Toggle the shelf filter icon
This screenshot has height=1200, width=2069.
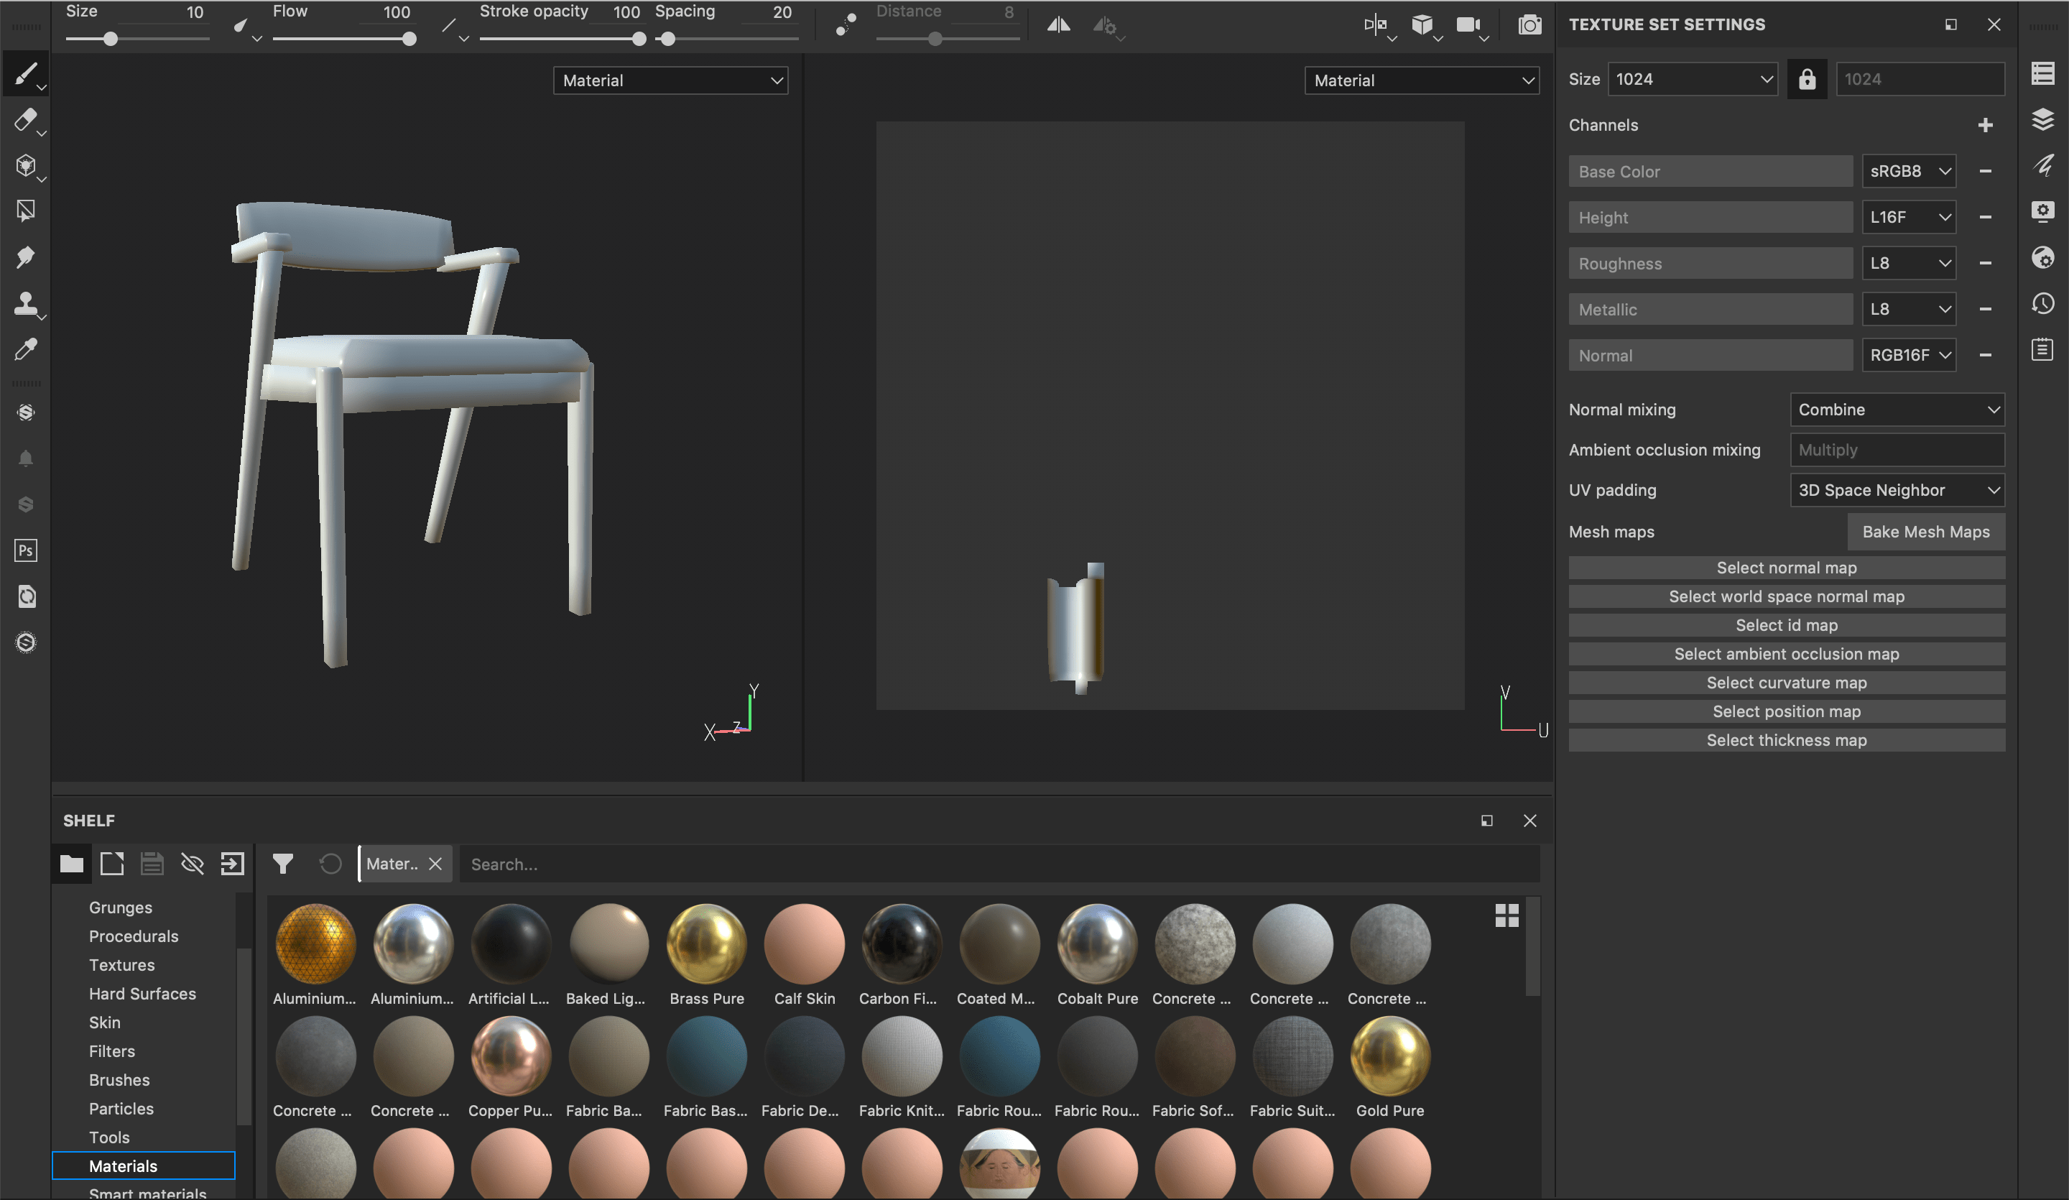[283, 864]
